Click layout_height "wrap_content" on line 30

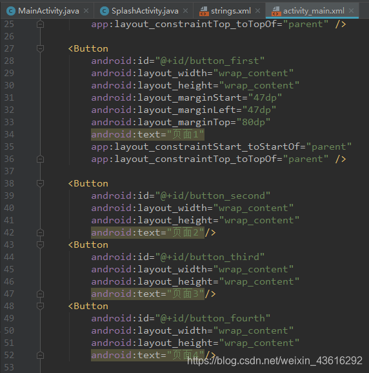click(x=259, y=86)
